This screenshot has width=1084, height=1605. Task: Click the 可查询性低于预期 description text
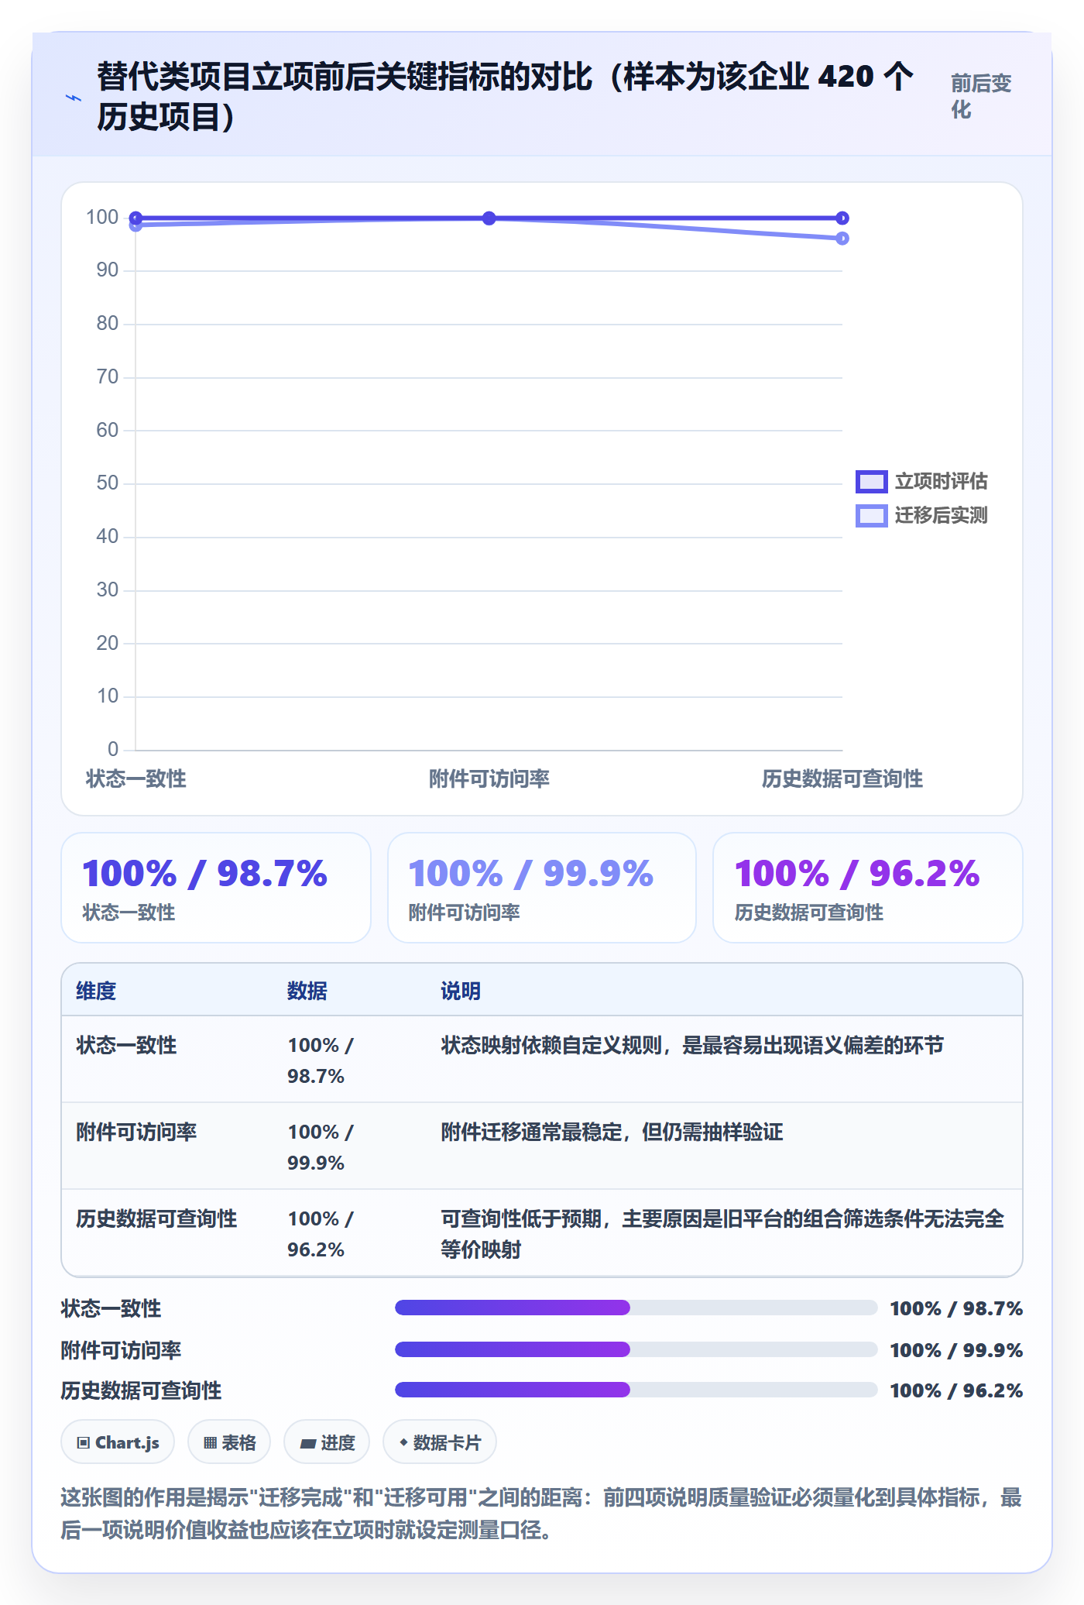click(x=722, y=1234)
